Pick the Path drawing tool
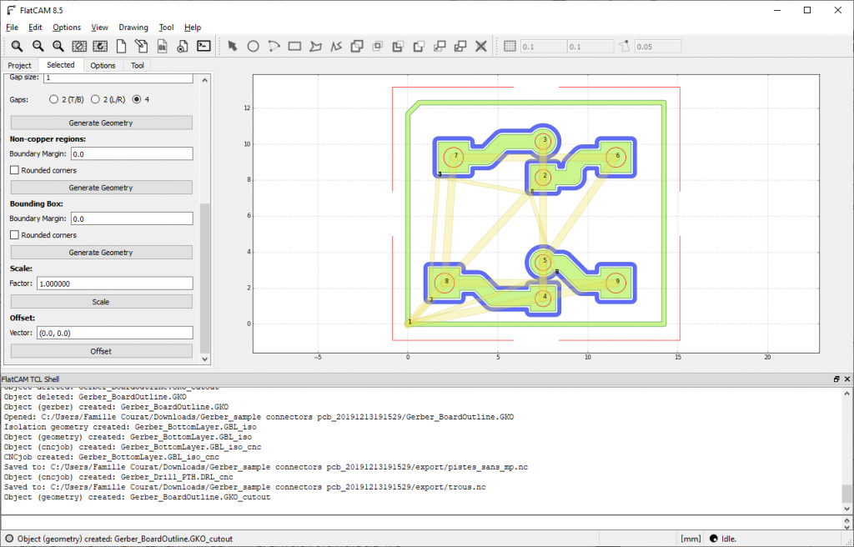This screenshot has width=854, height=547. point(336,47)
